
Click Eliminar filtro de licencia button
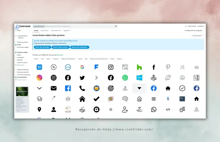(x=80, y=47)
